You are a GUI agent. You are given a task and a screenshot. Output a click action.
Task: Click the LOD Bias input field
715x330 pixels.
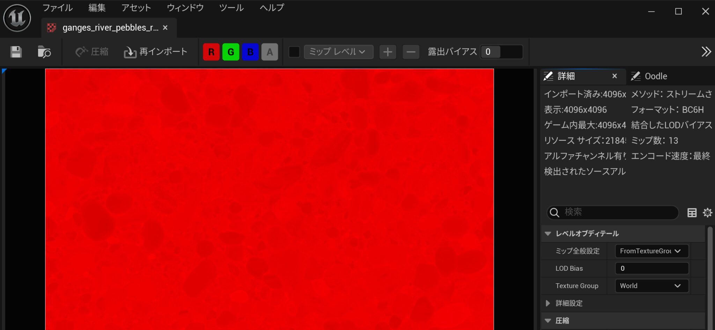point(651,268)
